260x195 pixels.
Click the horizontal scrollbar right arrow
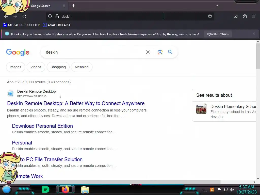(254, 182)
